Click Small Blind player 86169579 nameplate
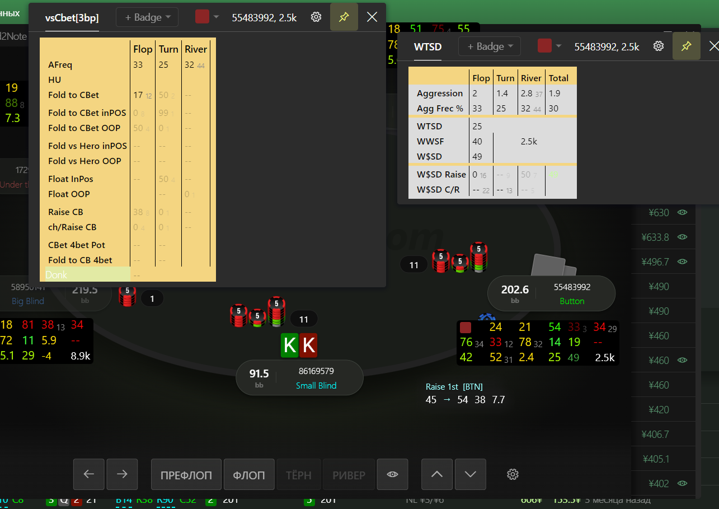Image resolution: width=719 pixels, height=509 pixels. 299,377
